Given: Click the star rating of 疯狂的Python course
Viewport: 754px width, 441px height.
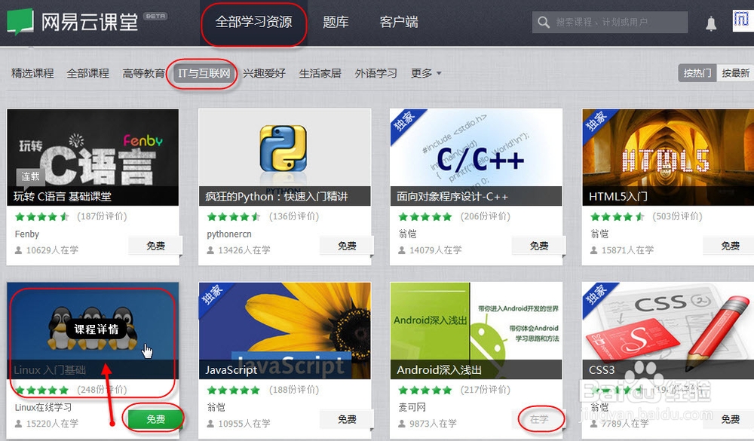Looking at the screenshot, I should point(234,217).
